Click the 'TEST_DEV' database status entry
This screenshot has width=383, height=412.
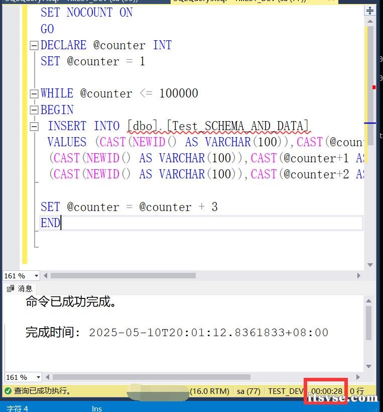286,391
